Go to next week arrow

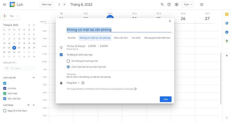coord(64,5)
